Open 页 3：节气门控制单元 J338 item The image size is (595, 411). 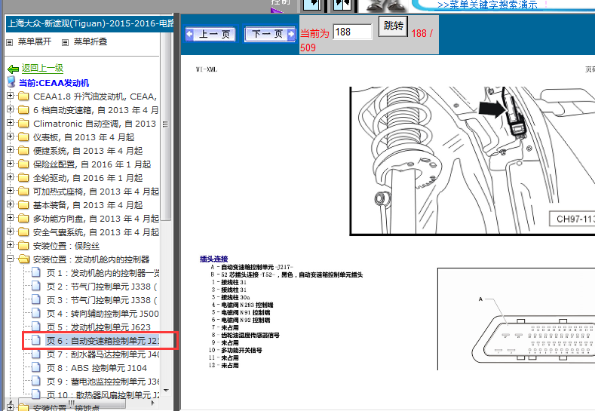(102, 300)
